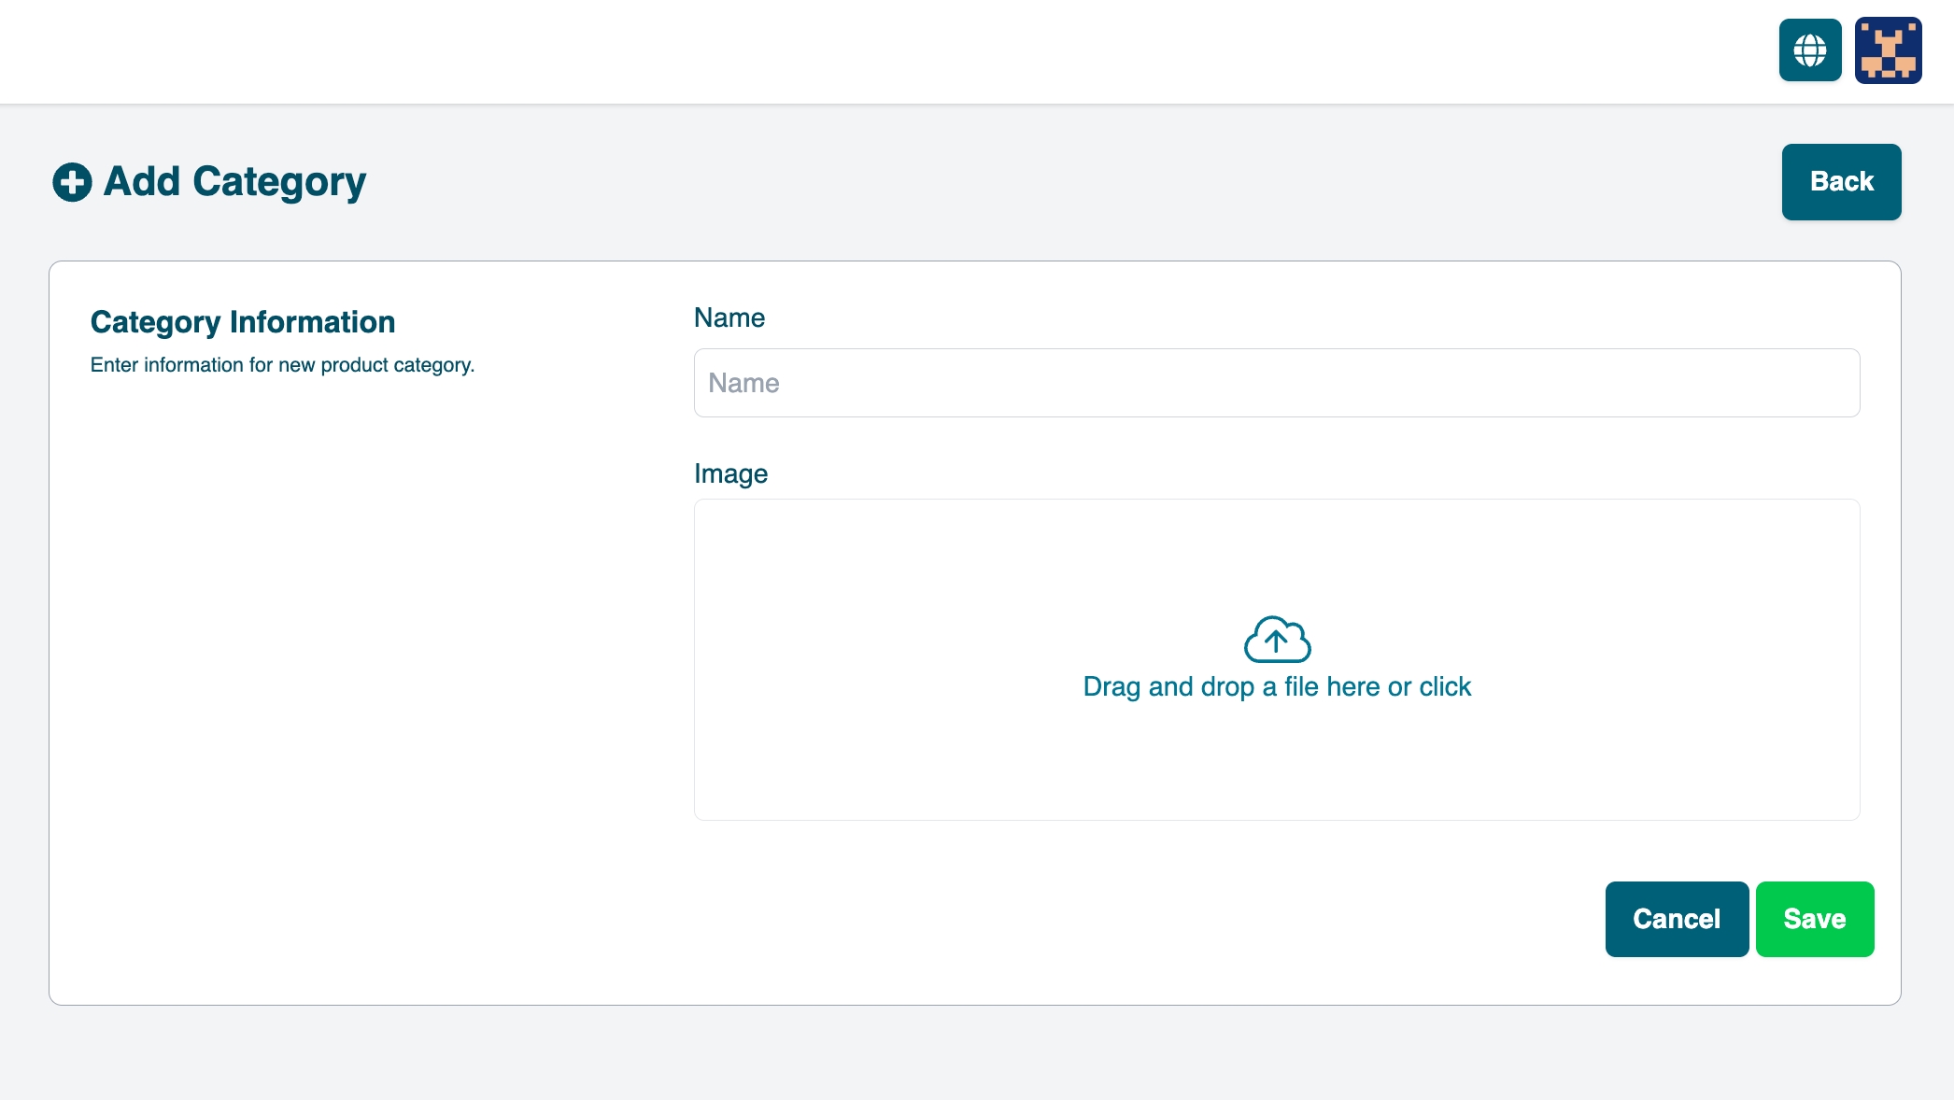Cancel adding the category
The image size is (1954, 1100).
(x=1677, y=919)
